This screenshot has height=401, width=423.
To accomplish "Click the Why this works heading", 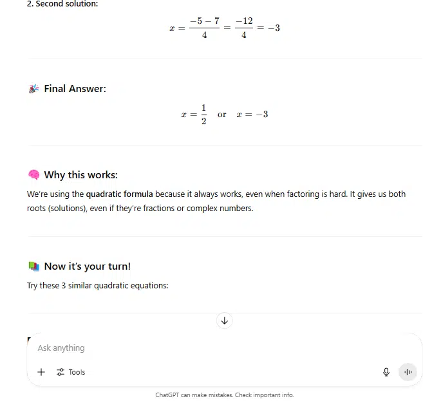I will [81, 174].
